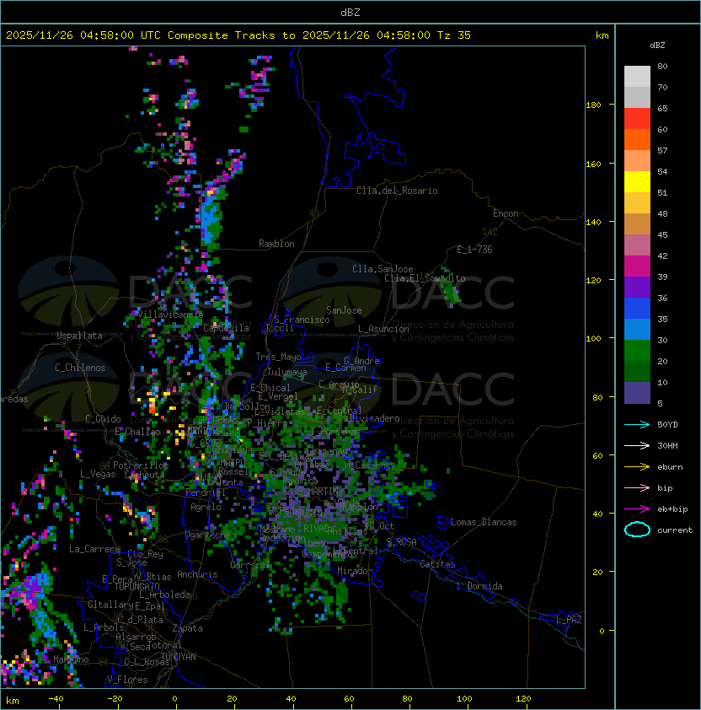Click the 'Encon' map label
This screenshot has width=701, height=710.
[506, 213]
